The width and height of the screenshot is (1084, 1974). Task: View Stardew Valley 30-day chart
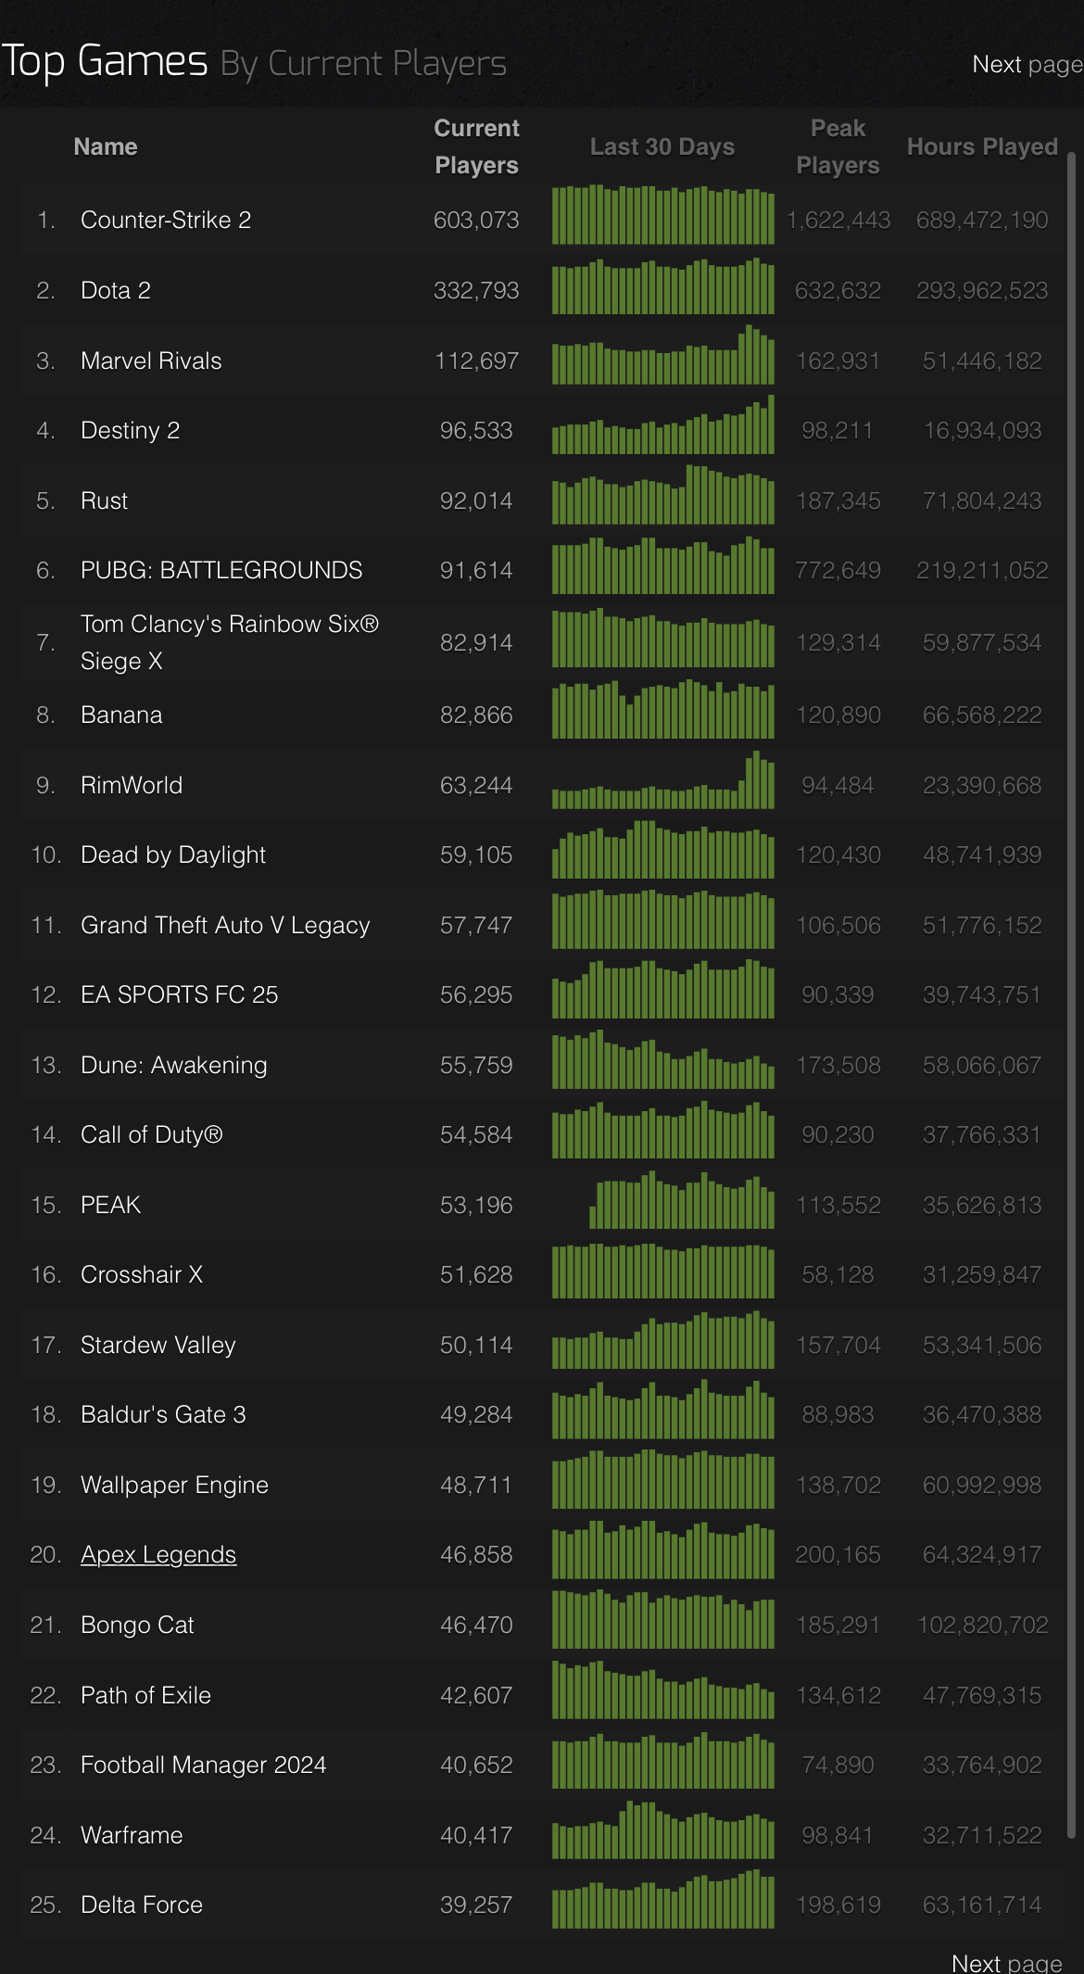[x=663, y=1340]
